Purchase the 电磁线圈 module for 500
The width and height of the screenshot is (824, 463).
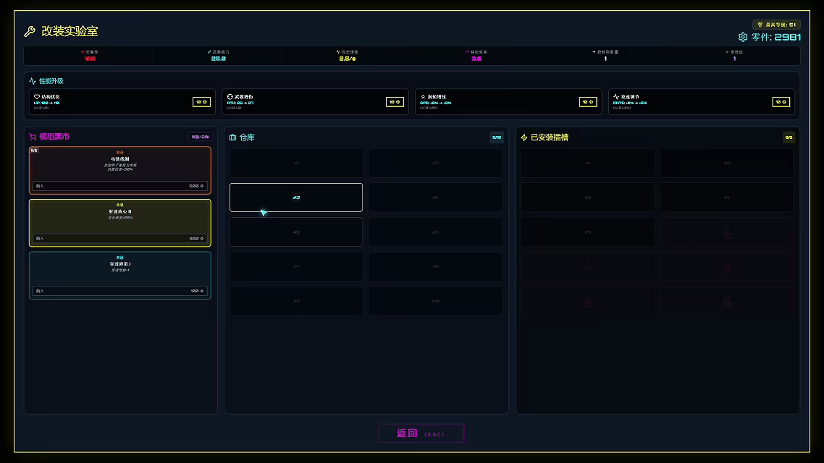tap(120, 186)
